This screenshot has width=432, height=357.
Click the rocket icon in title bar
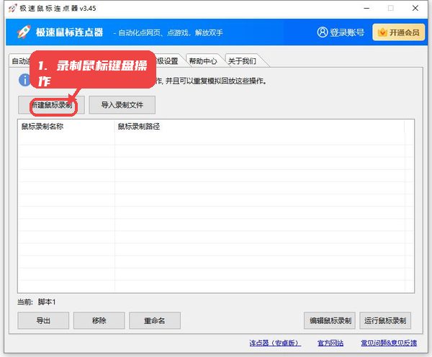[13, 8]
